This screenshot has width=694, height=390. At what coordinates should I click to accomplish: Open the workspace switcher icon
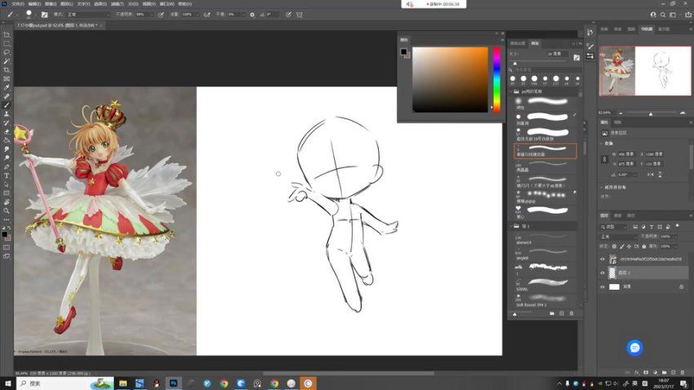673,15
